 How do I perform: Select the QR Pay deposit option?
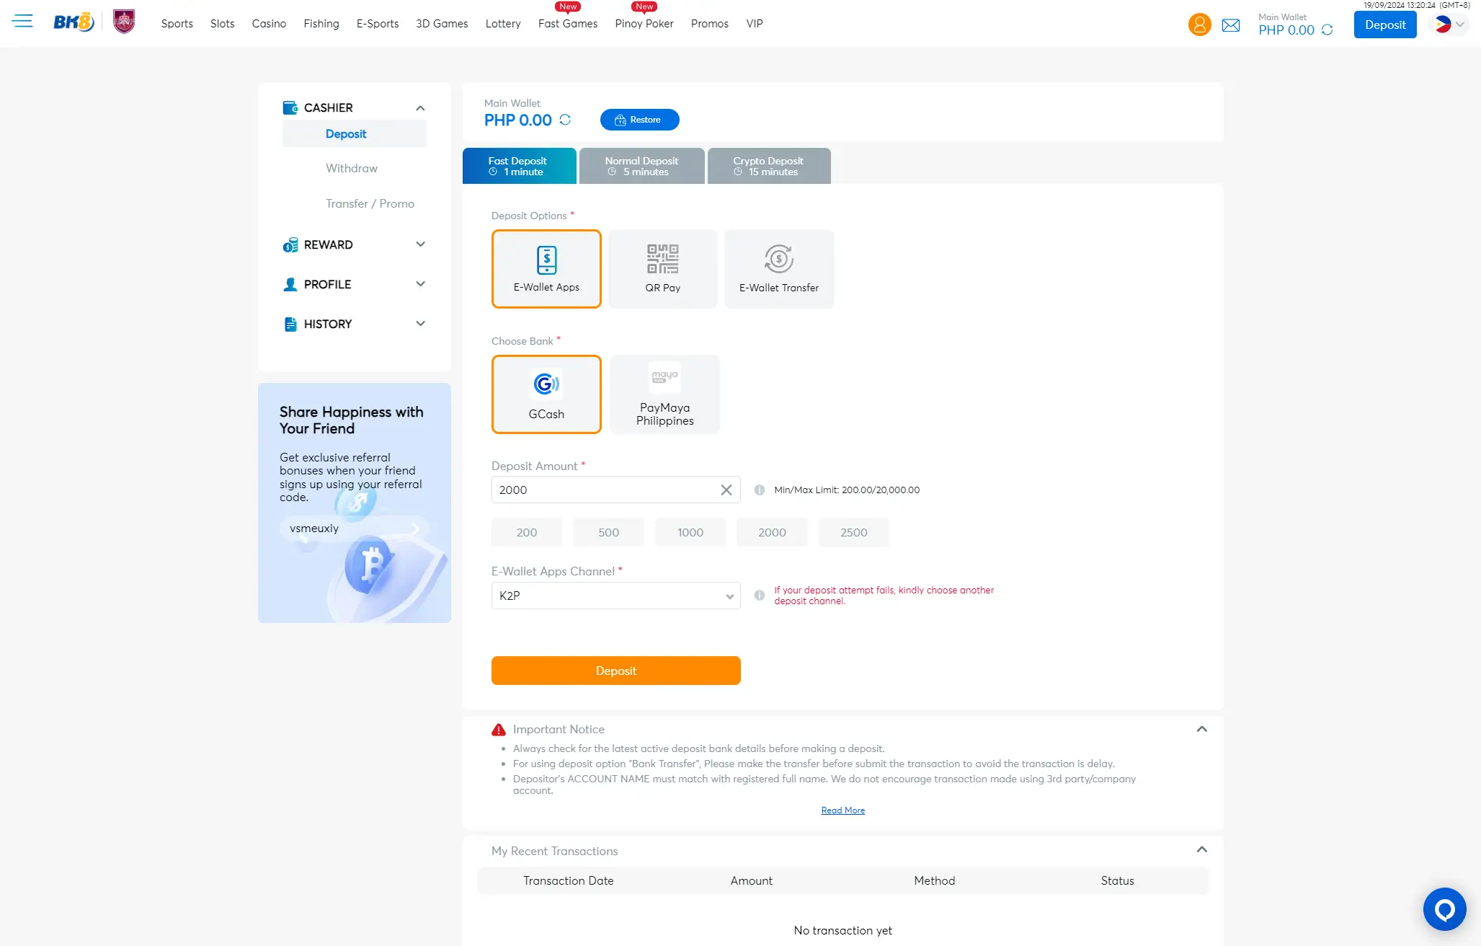pyautogui.click(x=662, y=269)
